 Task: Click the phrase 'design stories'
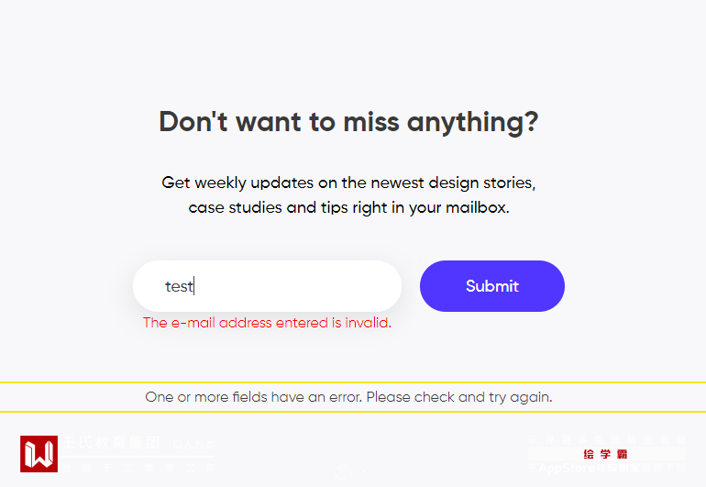[x=482, y=183]
